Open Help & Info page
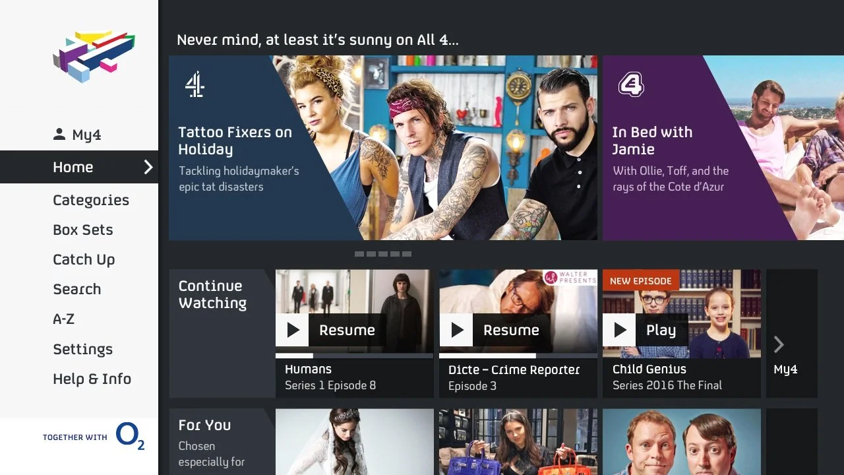 pos(92,379)
